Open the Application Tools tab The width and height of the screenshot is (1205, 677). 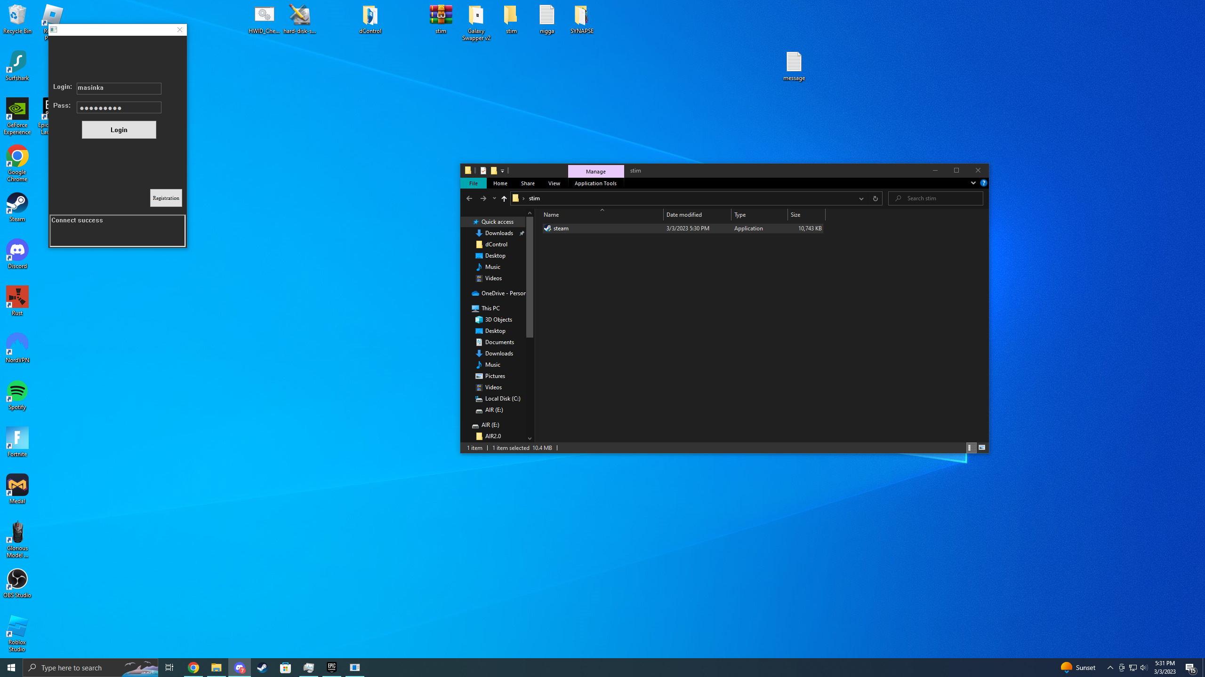tap(595, 183)
